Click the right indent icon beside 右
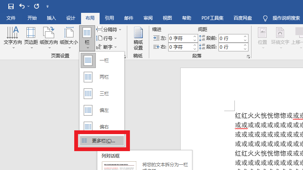Screen dimensions: 303x170 [x=156, y=47]
